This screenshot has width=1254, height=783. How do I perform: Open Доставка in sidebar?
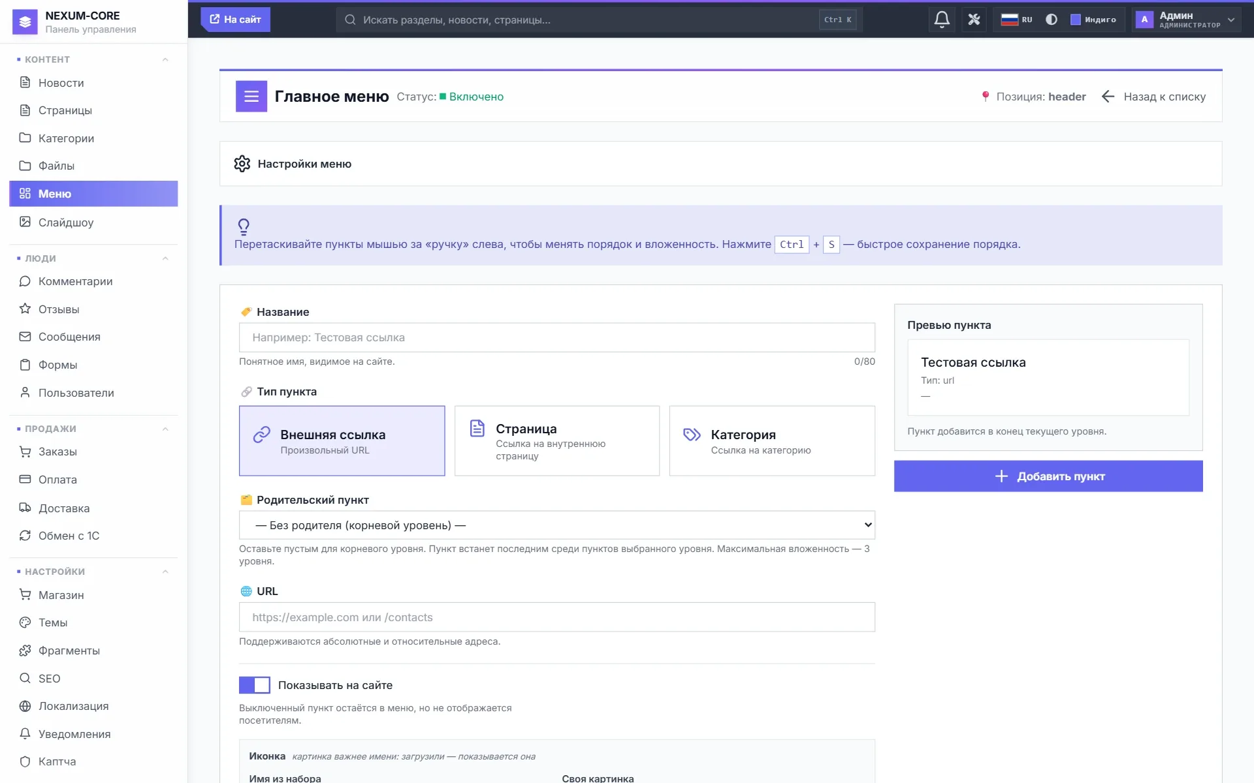93,508
